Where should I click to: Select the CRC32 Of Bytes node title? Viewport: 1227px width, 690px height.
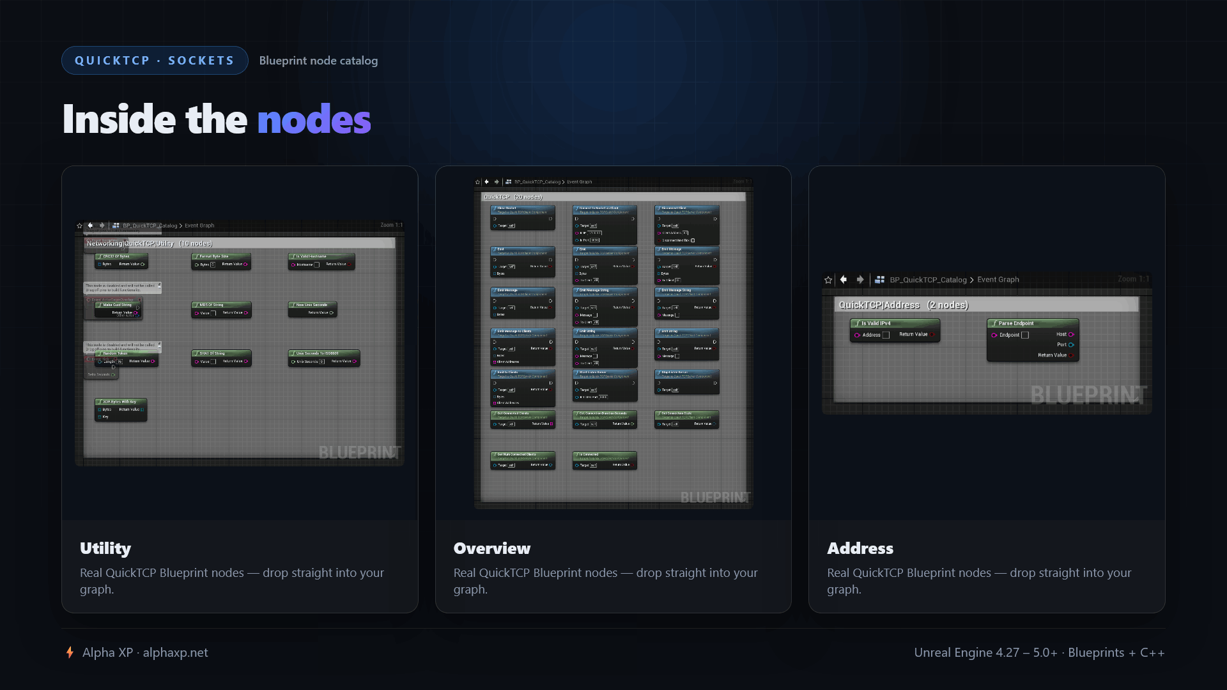coord(116,256)
